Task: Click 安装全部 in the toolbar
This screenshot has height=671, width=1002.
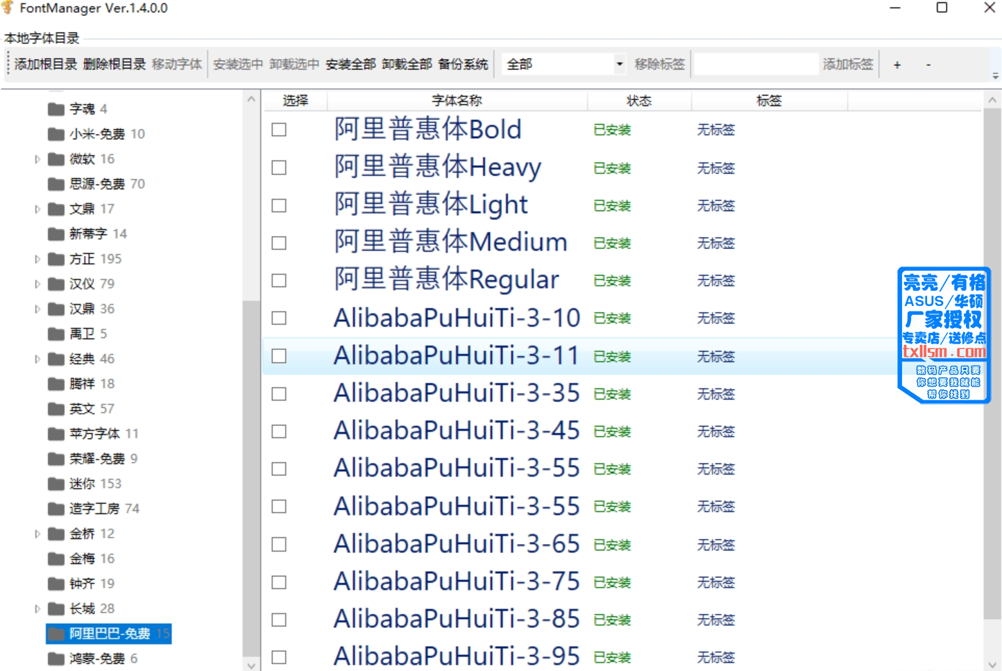Action: (350, 65)
